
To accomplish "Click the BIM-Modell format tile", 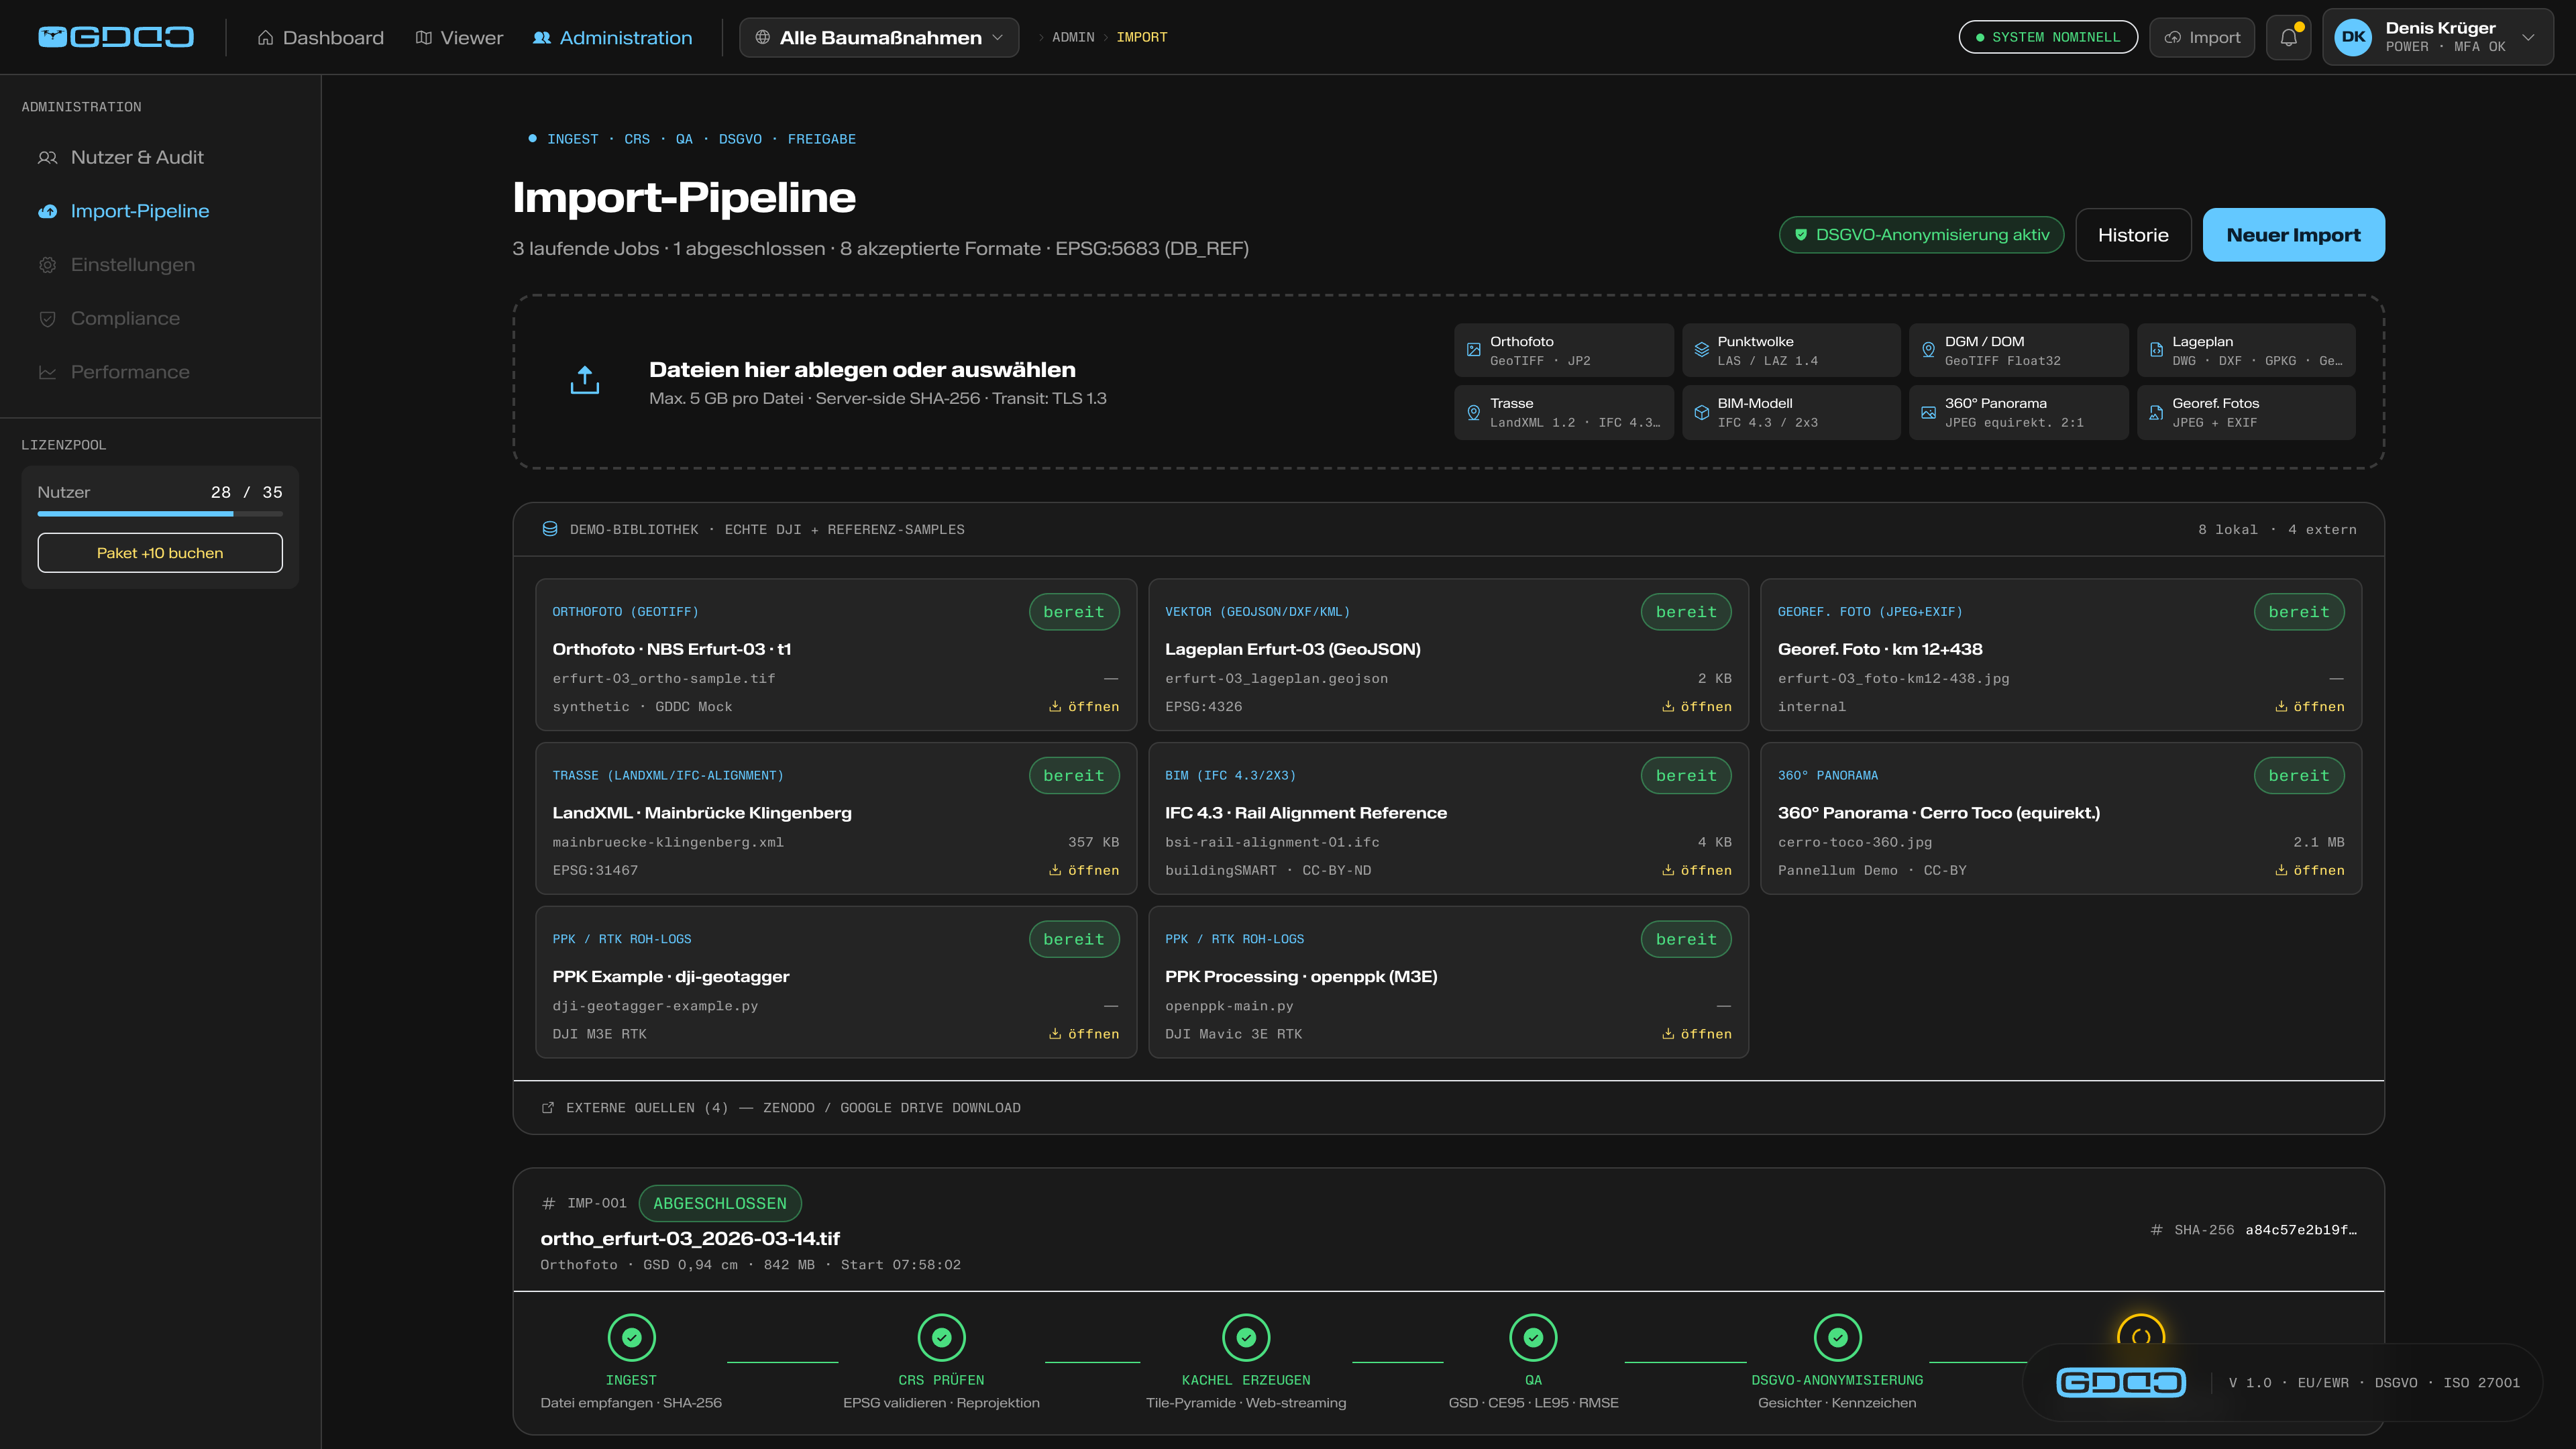I will 1791,412.
